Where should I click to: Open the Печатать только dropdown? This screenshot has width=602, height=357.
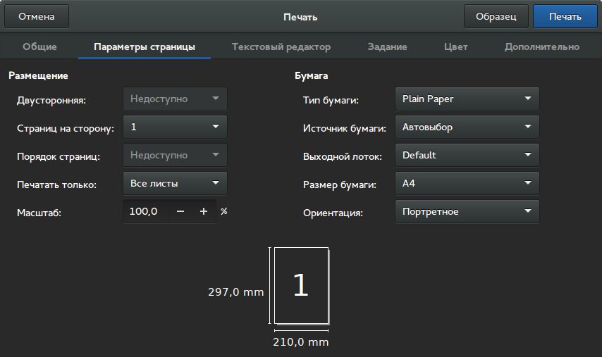coord(175,184)
